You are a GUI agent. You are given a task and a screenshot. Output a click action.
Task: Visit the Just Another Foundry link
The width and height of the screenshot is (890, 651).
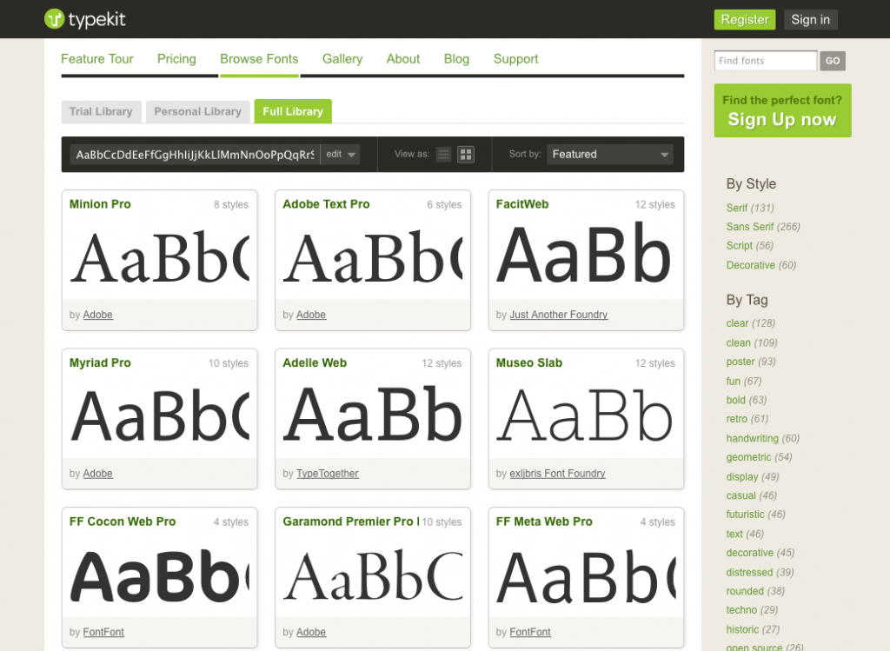pyautogui.click(x=559, y=315)
